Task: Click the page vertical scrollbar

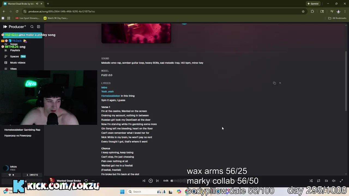Action: [346, 81]
